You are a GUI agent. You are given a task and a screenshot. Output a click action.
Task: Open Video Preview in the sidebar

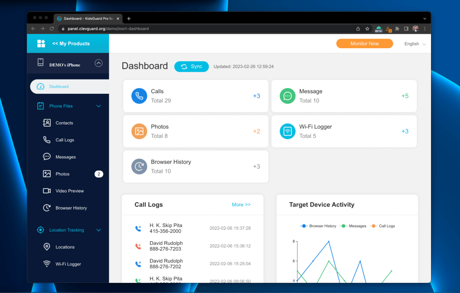pos(70,191)
